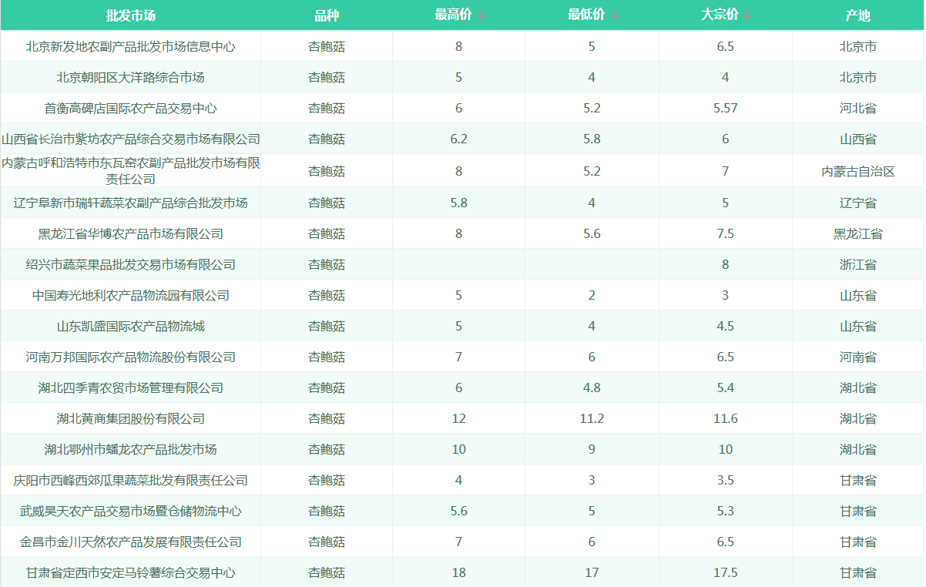Click 甘肃省定西市安定马铃薯综合交易中心 entry
Screen dimensions: 926x587
tap(130, 572)
